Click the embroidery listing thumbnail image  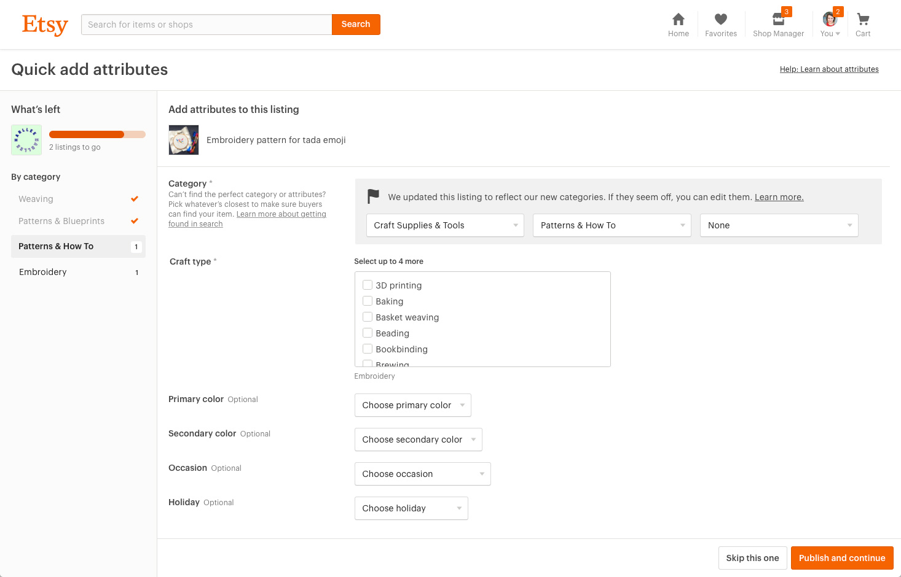click(x=184, y=140)
